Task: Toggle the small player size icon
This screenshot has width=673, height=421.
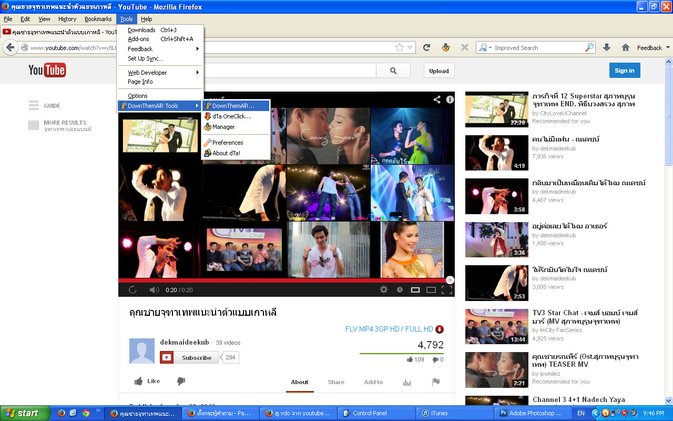Action: coord(415,289)
